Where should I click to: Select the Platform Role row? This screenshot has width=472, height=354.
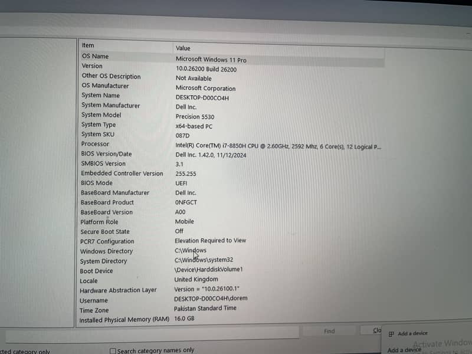tap(99, 222)
